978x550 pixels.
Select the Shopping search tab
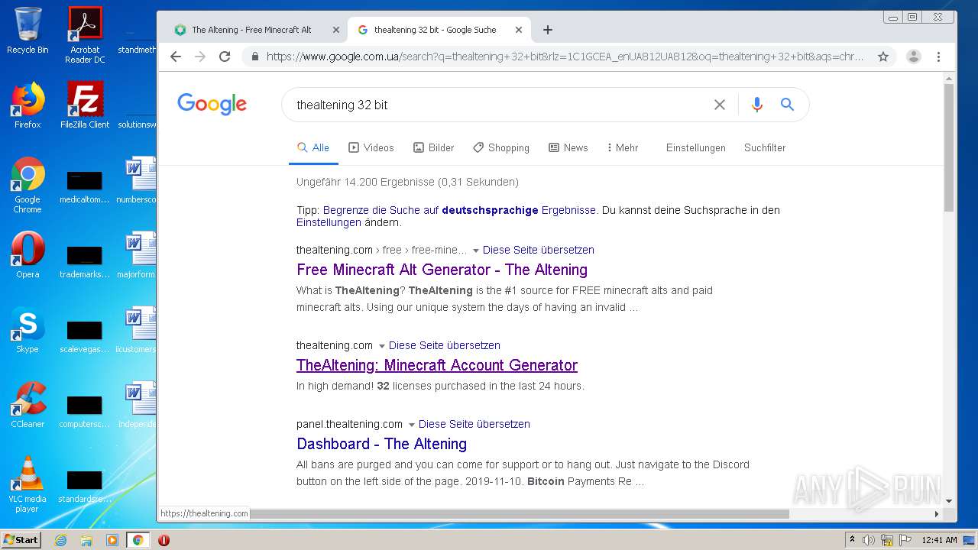tap(501, 147)
